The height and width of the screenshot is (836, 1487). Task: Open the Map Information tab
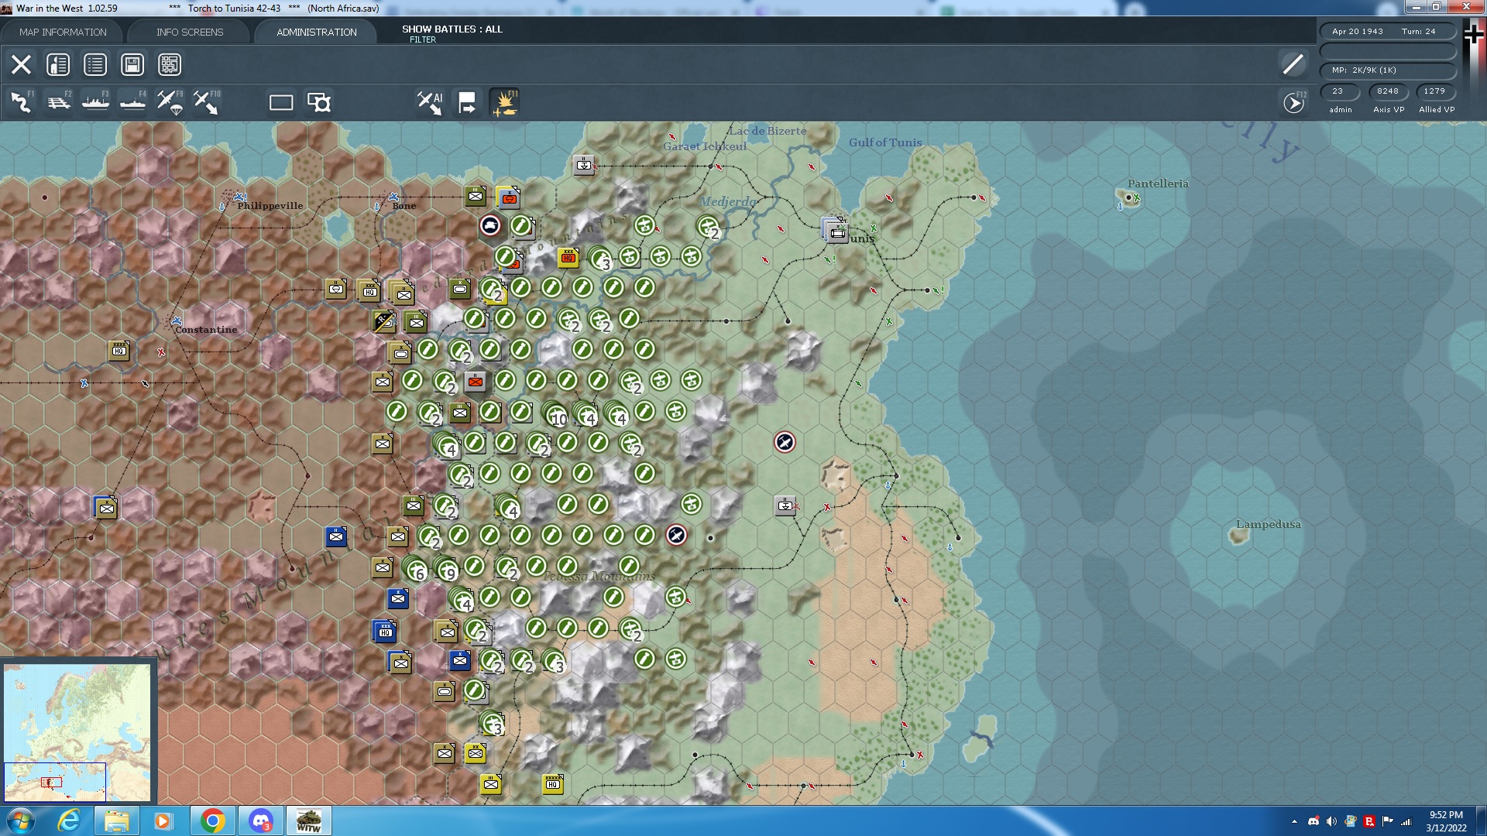click(x=63, y=32)
